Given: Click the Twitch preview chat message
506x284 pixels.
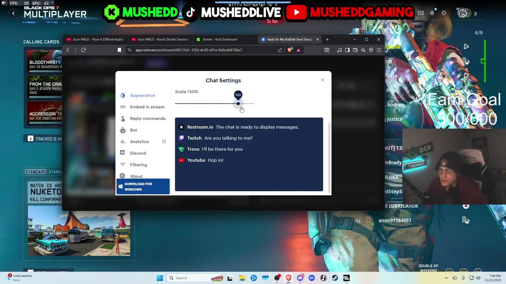Looking at the screenshot, I should pos(216,138).
